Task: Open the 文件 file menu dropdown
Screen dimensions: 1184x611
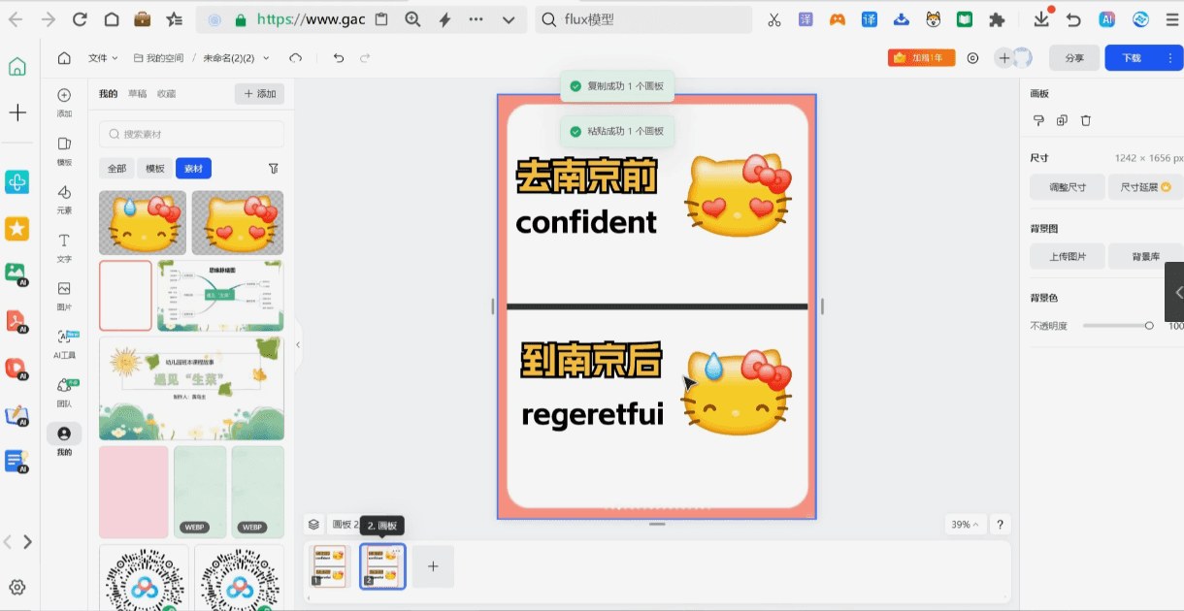Action: coord(103,58)
